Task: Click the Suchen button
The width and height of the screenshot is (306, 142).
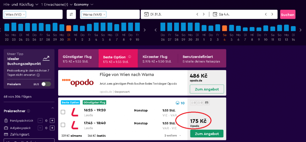Action: pyautogui.click(x=287, y=15)
